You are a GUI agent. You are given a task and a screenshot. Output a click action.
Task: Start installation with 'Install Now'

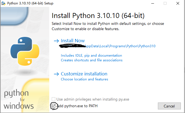point(73,41)
